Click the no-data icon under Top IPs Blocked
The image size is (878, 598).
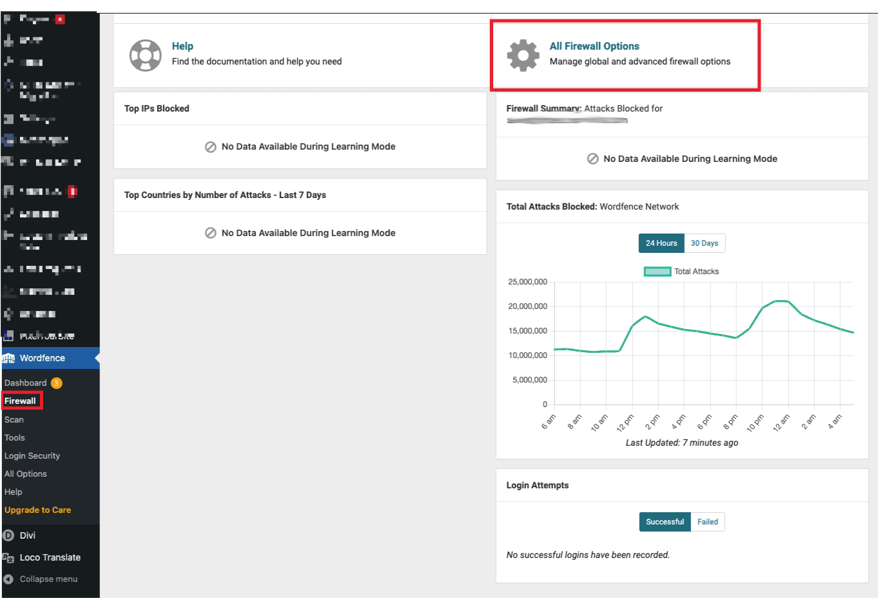(x=210, y=147)
